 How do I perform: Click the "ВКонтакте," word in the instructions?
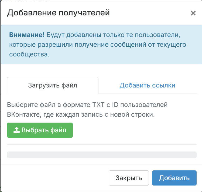(24, 114)
